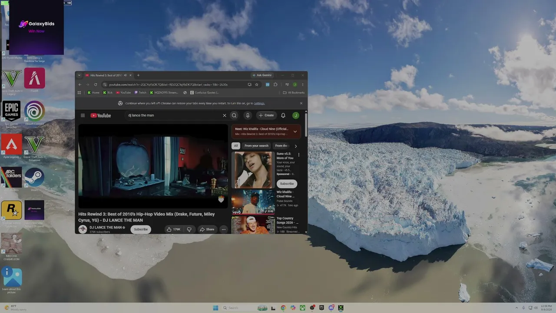Dismiss the Chrome restore tabs notice
556x313 pixels.
[301, 103]
